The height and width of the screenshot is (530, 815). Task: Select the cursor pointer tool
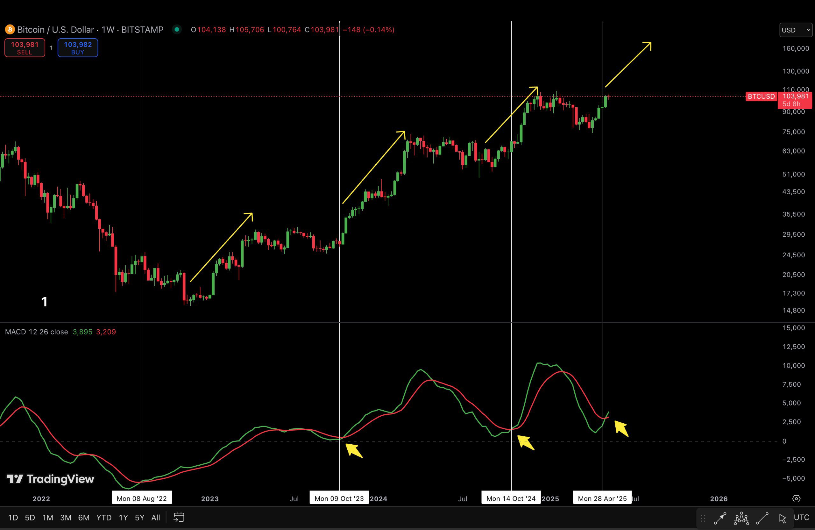pyautogui.click(x=783, y=518)
